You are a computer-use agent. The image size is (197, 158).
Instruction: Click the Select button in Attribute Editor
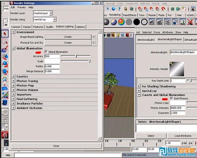(151, 136)
